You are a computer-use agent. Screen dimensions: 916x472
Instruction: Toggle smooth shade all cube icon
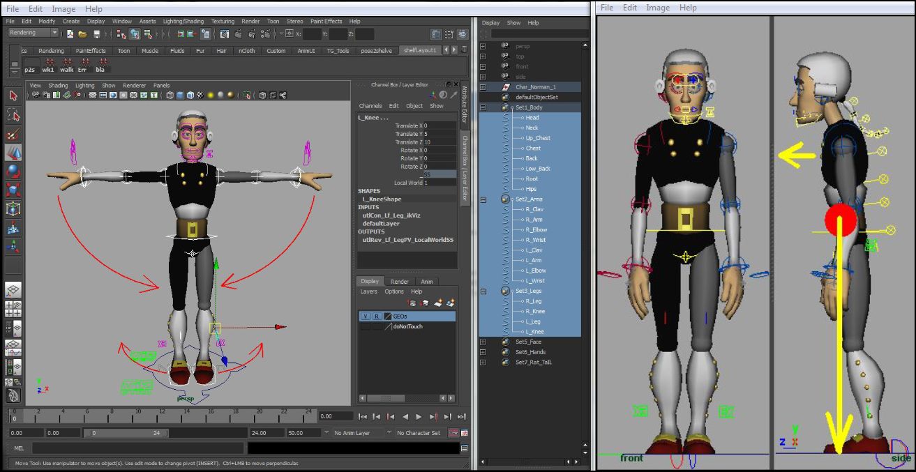click(179, 95)
